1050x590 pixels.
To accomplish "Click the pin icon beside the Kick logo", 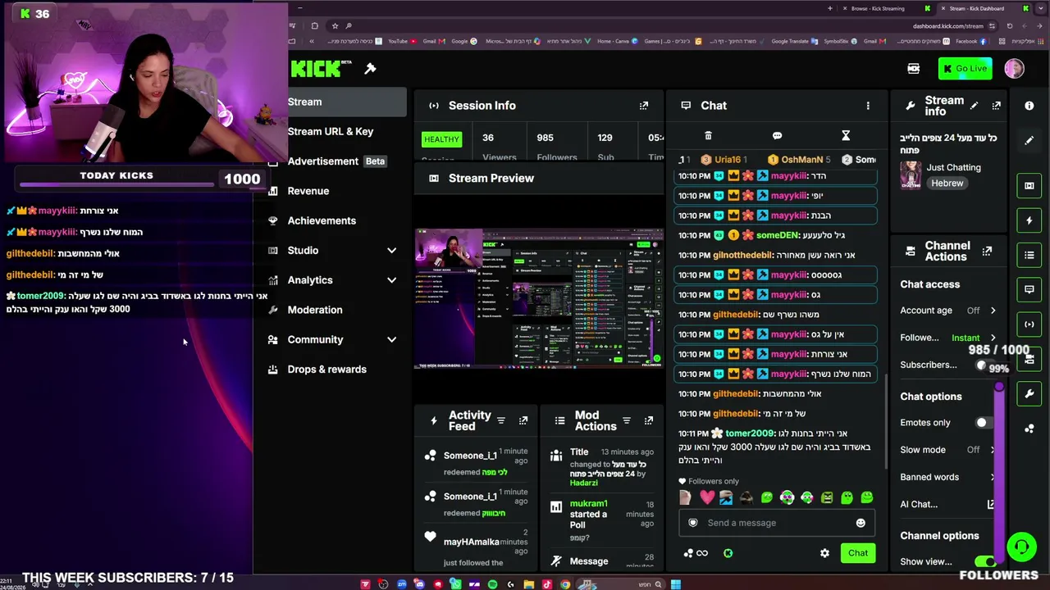I will click(x=370, y=69).
